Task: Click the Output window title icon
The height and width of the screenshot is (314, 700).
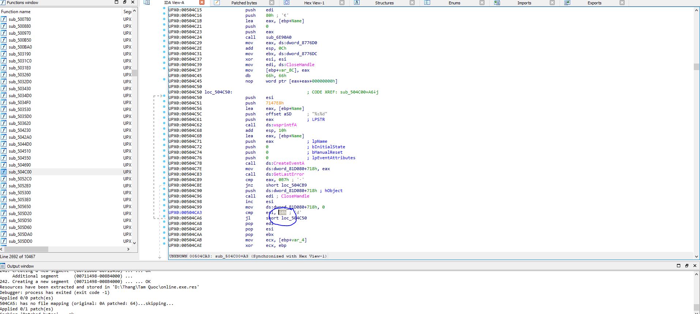Action: pos(3,266)
